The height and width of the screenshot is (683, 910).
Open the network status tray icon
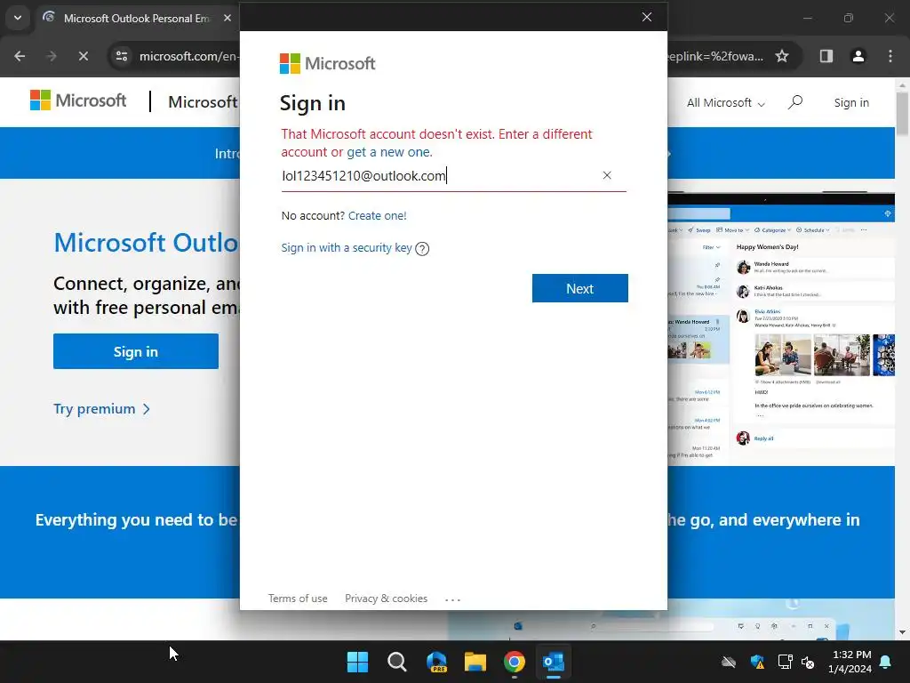(785, 662)
